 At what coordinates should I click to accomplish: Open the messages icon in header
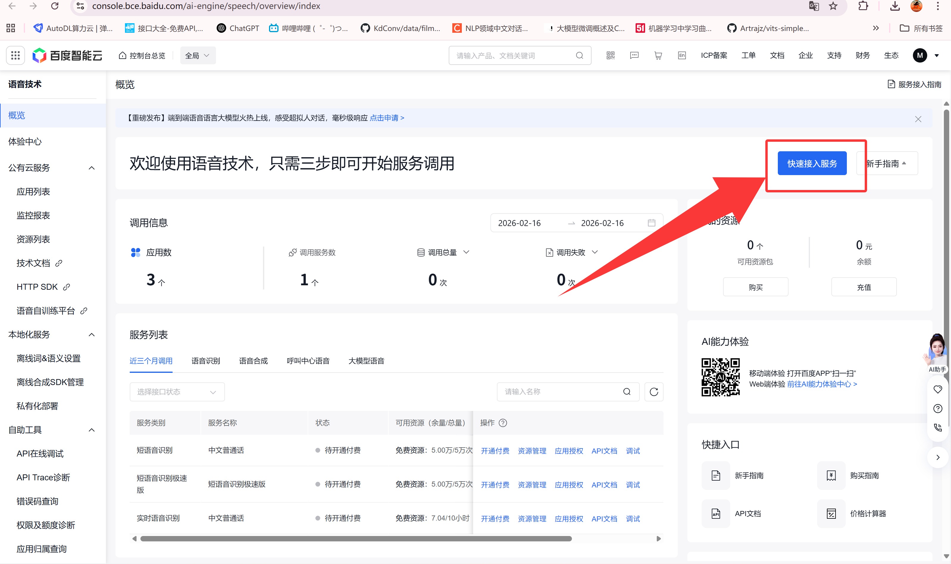click(634, 55)
